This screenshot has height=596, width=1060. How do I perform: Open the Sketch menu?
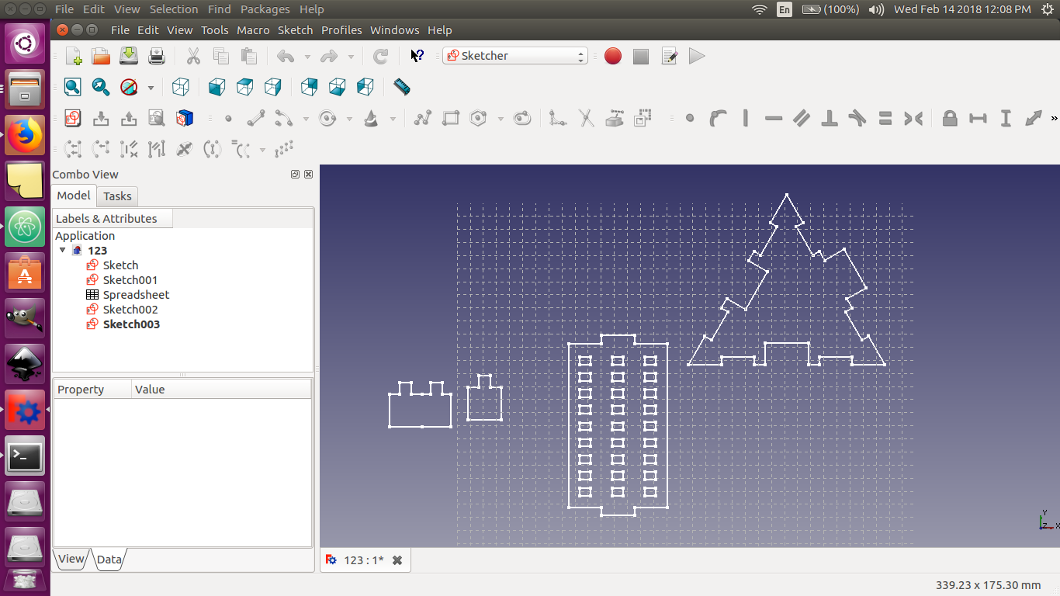pos(296,30)
